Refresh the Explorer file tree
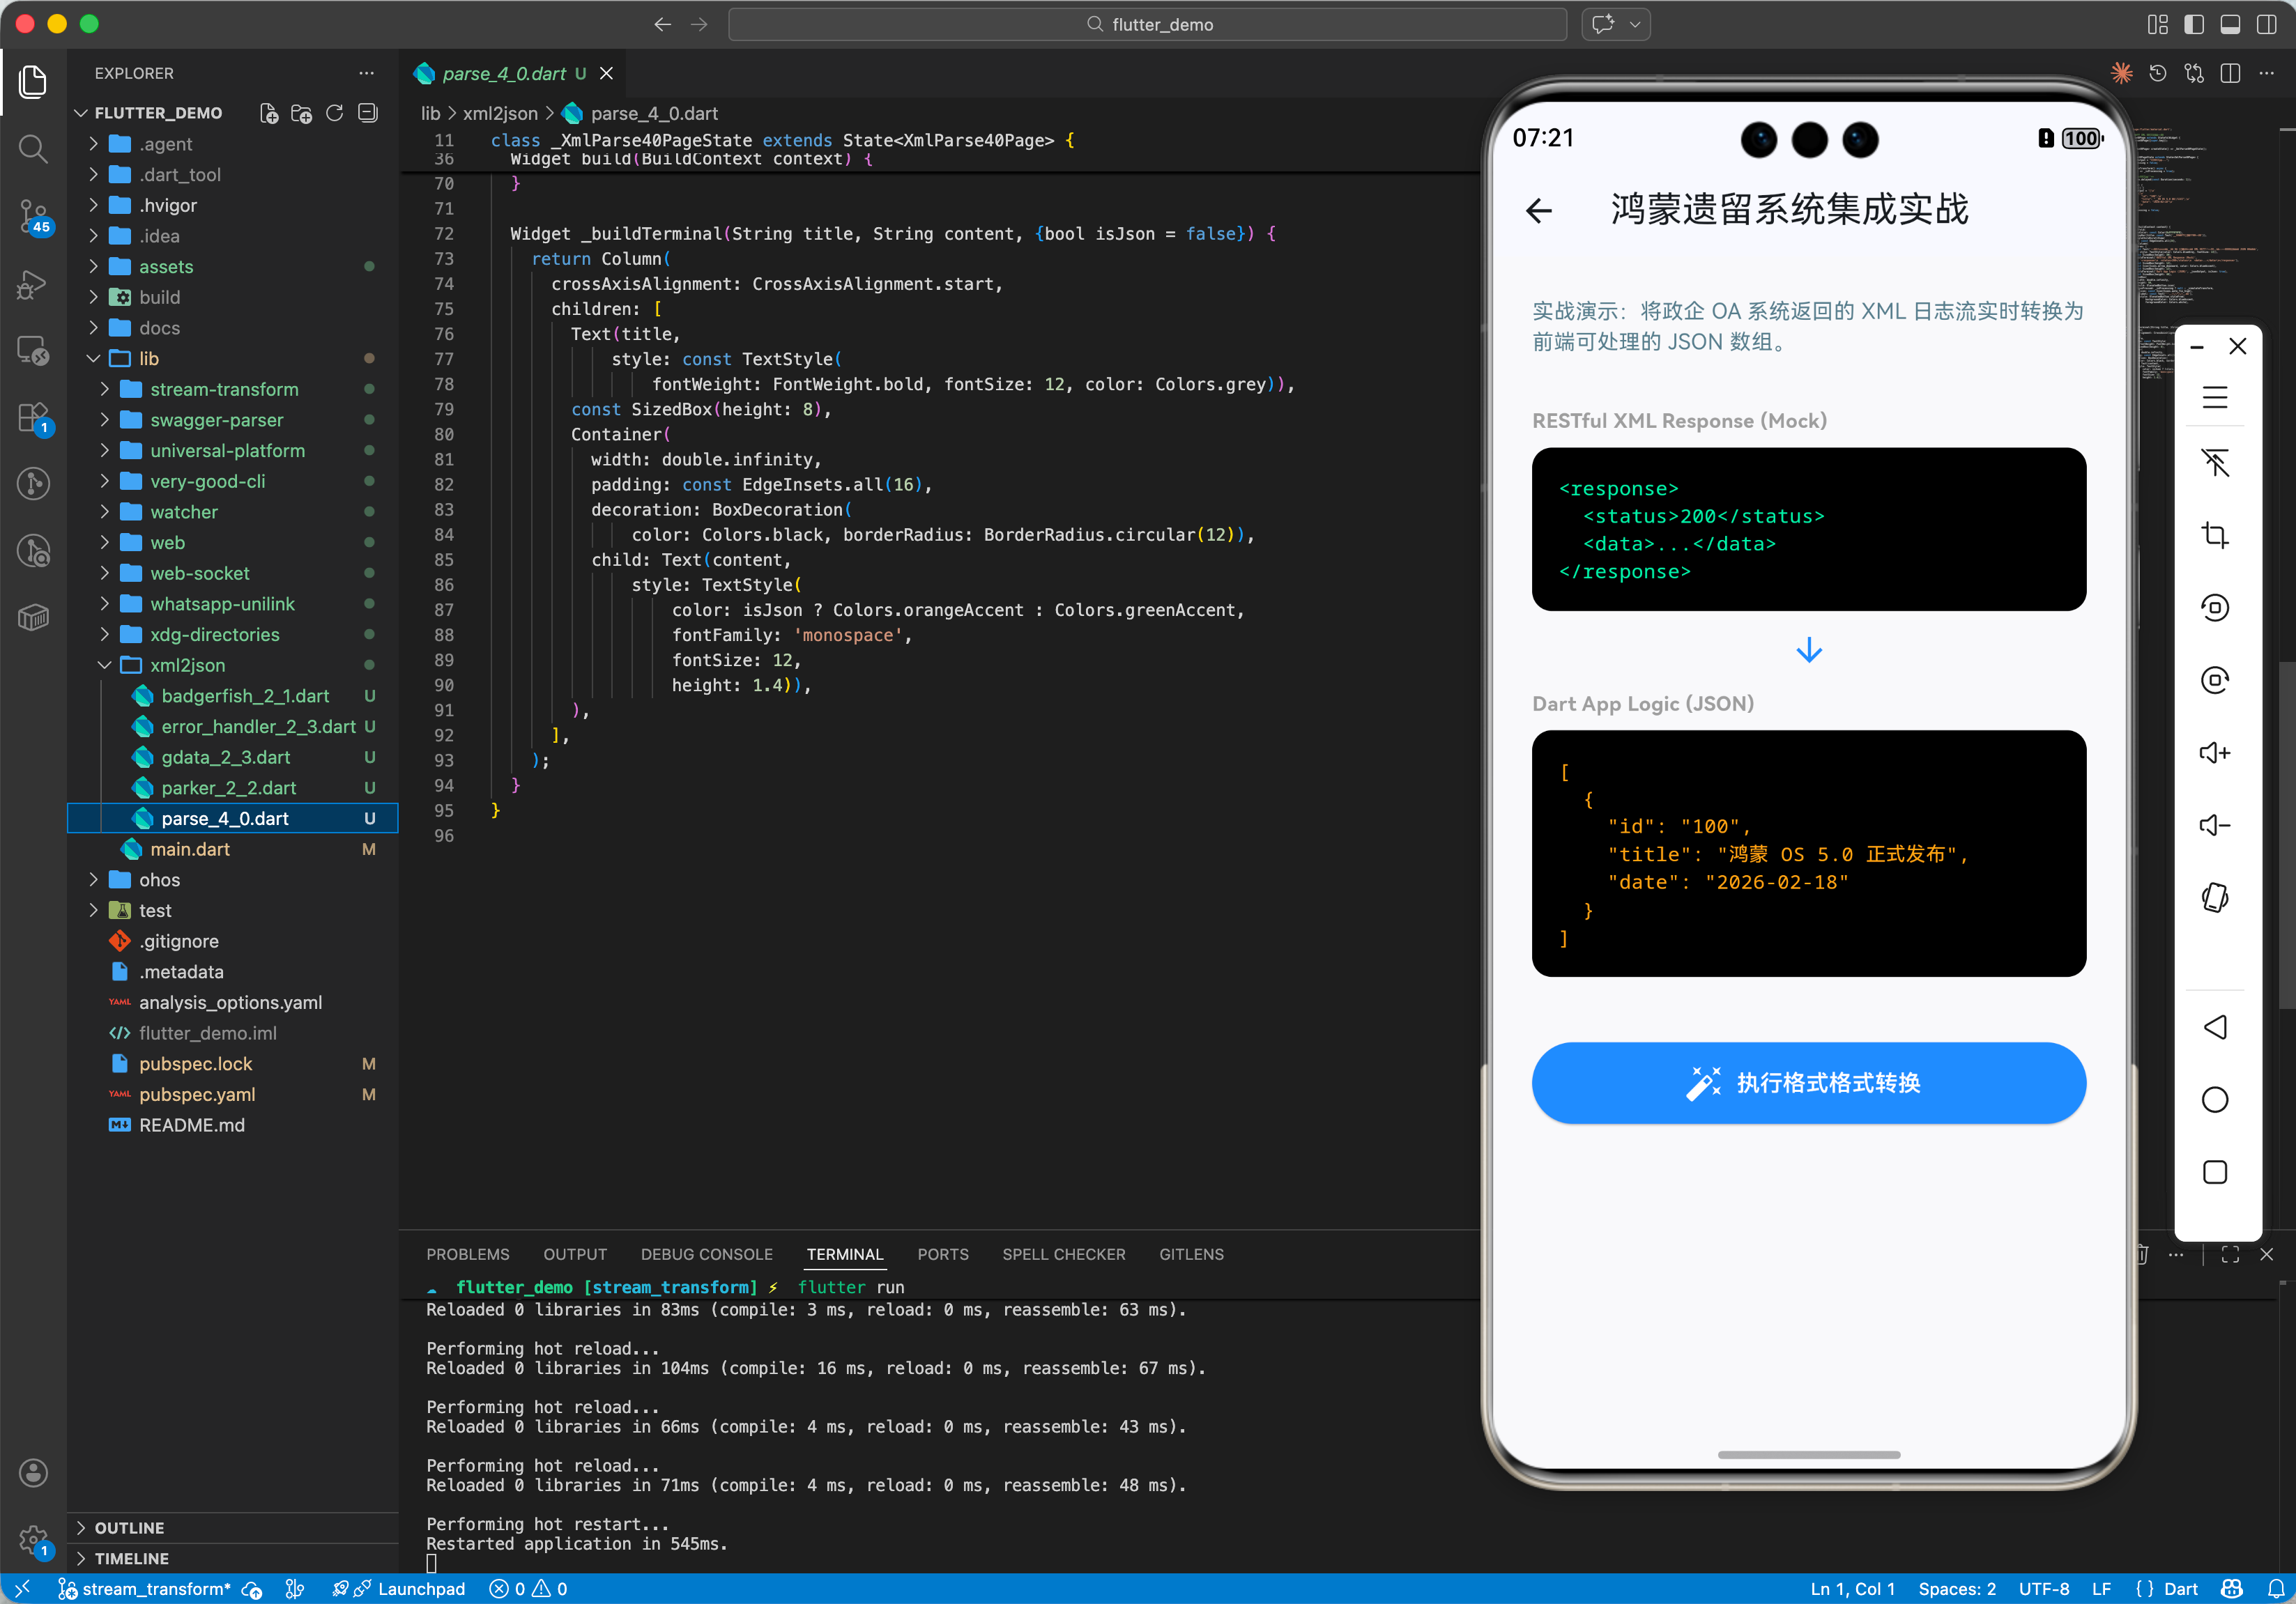This screenshot has height=1604, width=2296. [335, 113]
